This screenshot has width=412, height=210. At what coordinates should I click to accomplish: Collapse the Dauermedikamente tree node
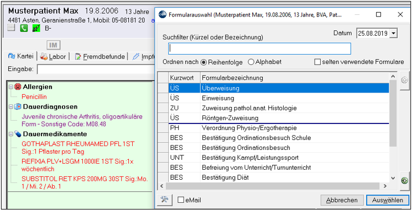[x=11, y=134]
